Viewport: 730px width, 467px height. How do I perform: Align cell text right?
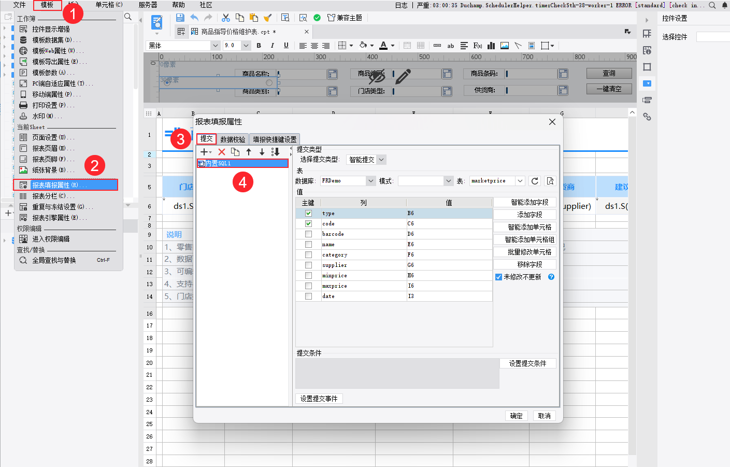tap(326, 46)
